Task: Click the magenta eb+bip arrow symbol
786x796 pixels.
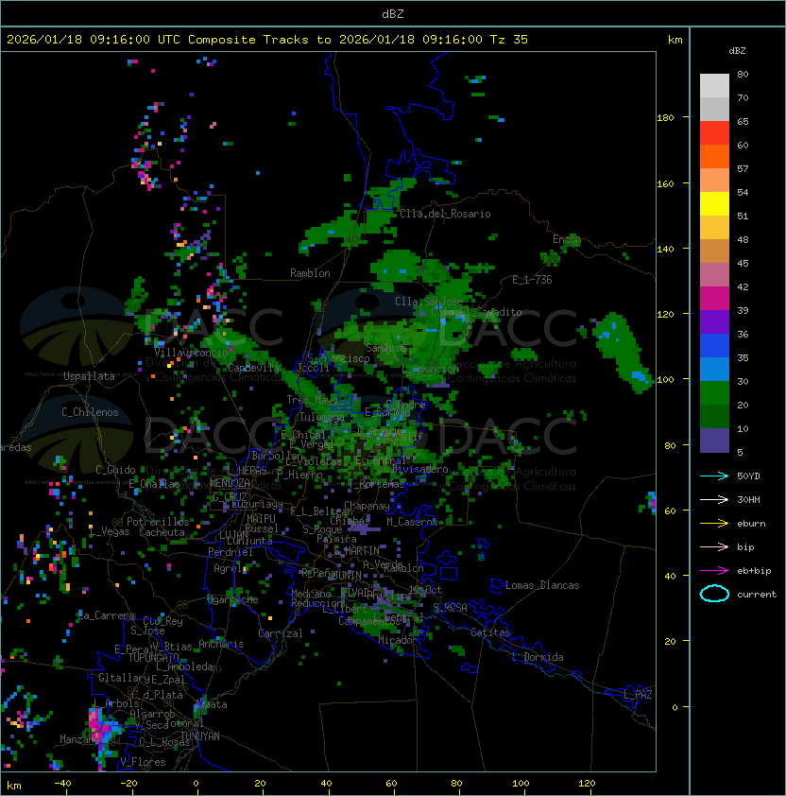Action: point(714,571)
